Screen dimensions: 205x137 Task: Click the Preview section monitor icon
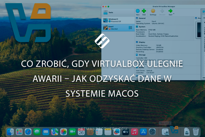[196, 18]
